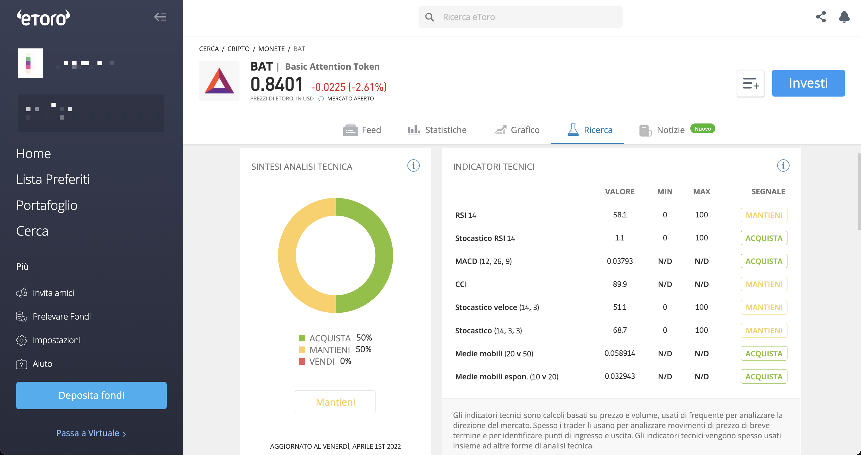Click the BAT token logo

coord(219,81)
